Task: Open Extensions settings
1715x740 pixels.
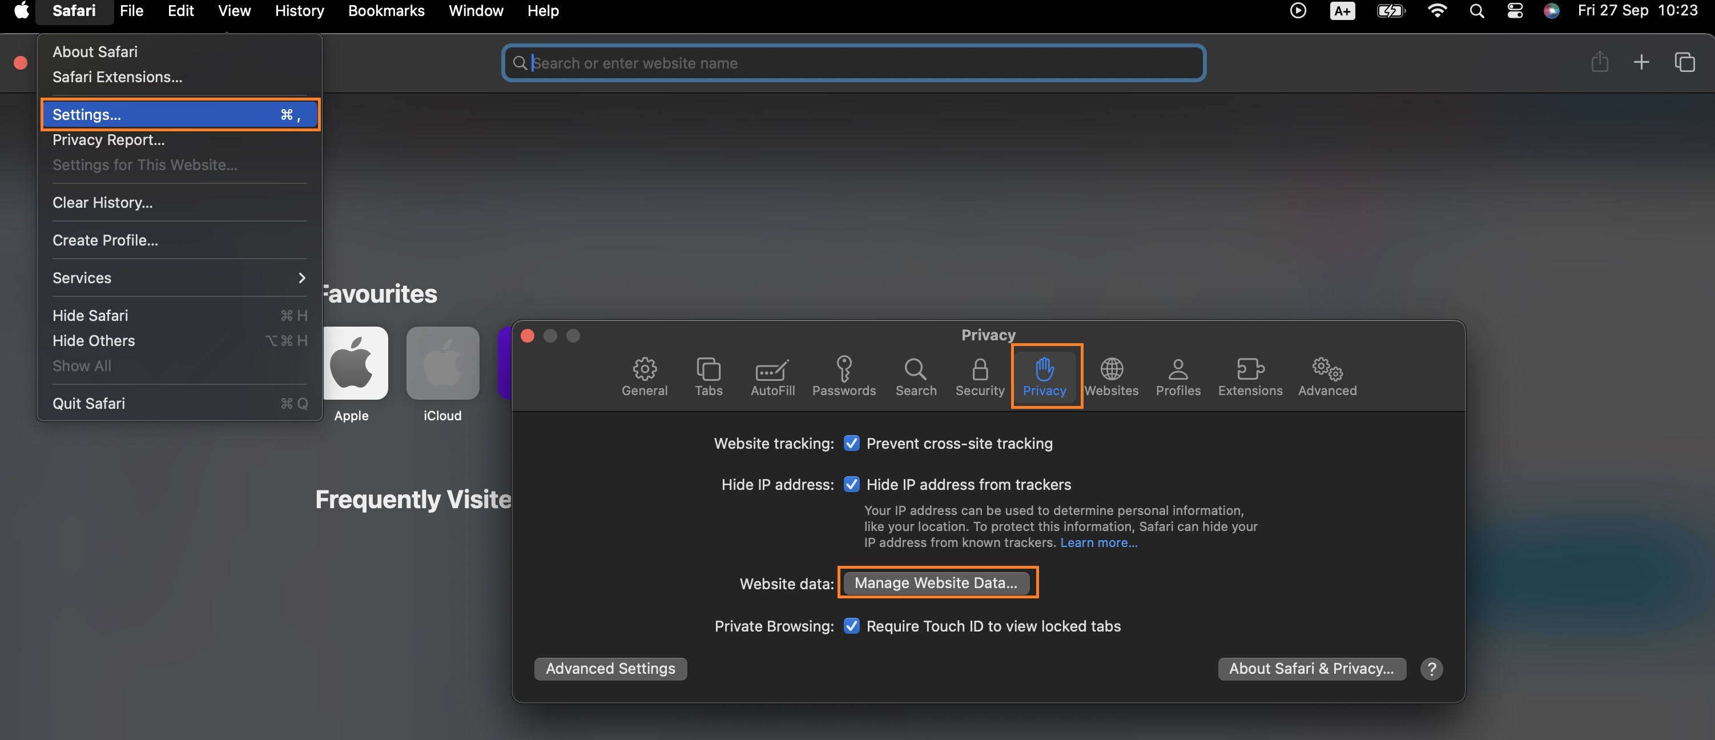Action: [1250, 376]
